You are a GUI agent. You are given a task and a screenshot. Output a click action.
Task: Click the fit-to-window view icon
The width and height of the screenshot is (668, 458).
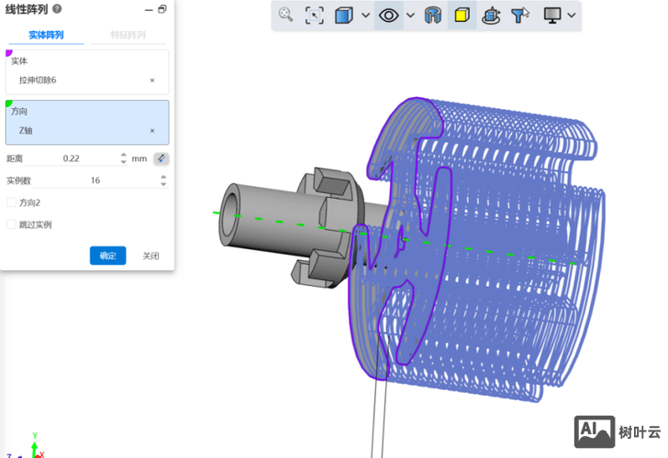click(x=315, y=16)
